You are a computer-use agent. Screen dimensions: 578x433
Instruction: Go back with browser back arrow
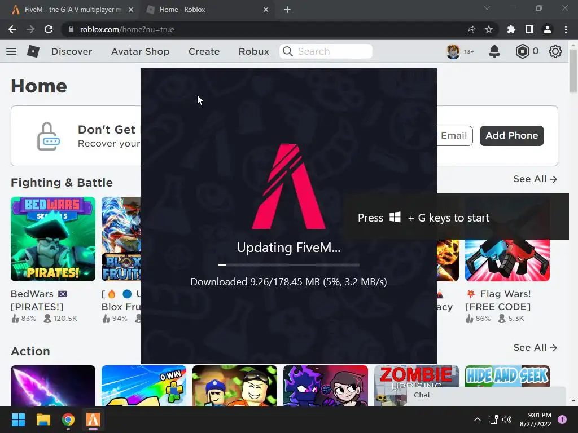point(12,29)
